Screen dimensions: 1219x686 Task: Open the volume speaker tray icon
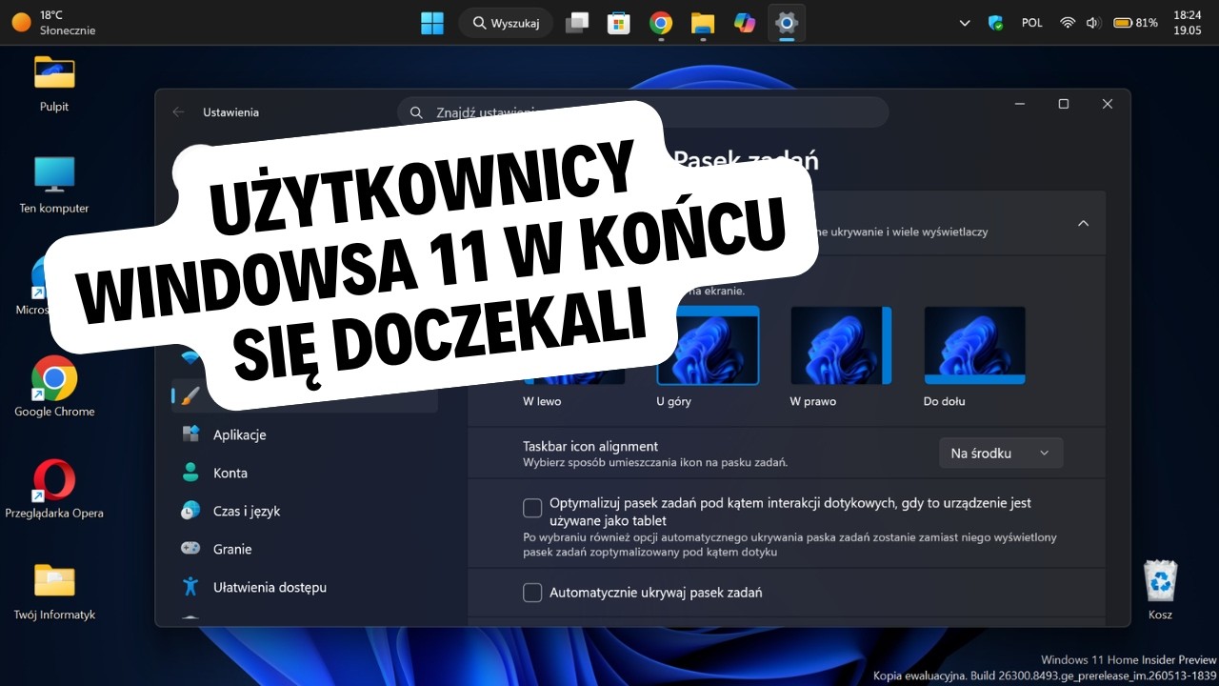click(1092, 23)
